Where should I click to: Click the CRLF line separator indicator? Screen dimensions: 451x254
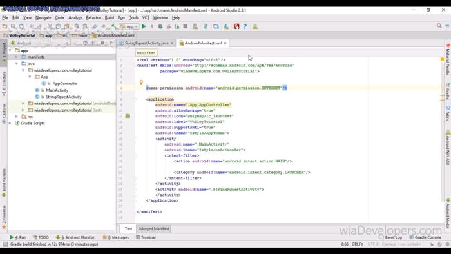click(x=357, y=244)
